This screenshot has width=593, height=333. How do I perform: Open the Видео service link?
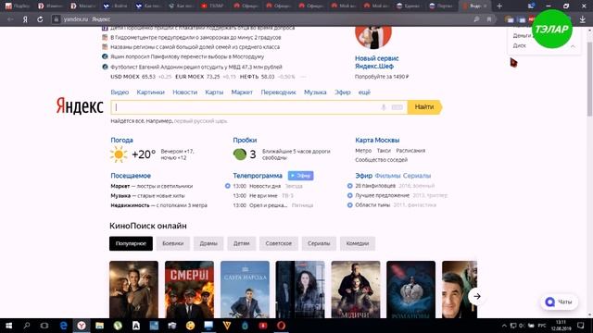click(120, 92)
